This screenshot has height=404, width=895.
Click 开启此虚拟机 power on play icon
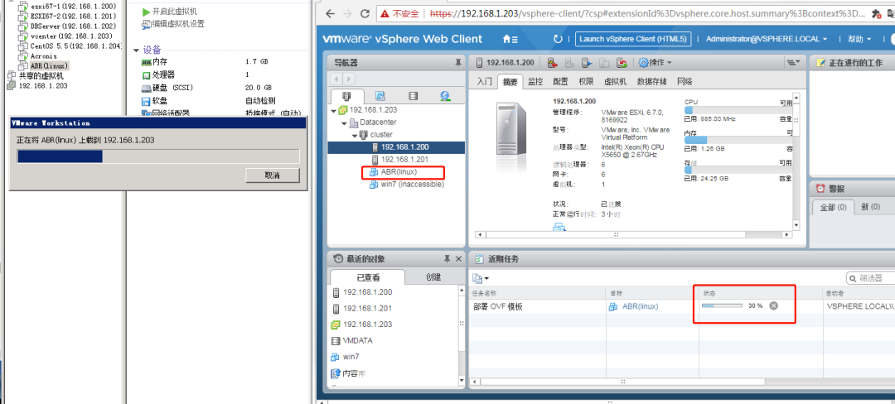pyautogui.click(x=146, y=12)
